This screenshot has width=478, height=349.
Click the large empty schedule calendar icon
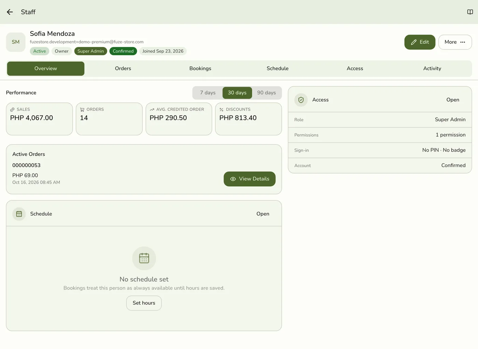[x=144, y=258]
